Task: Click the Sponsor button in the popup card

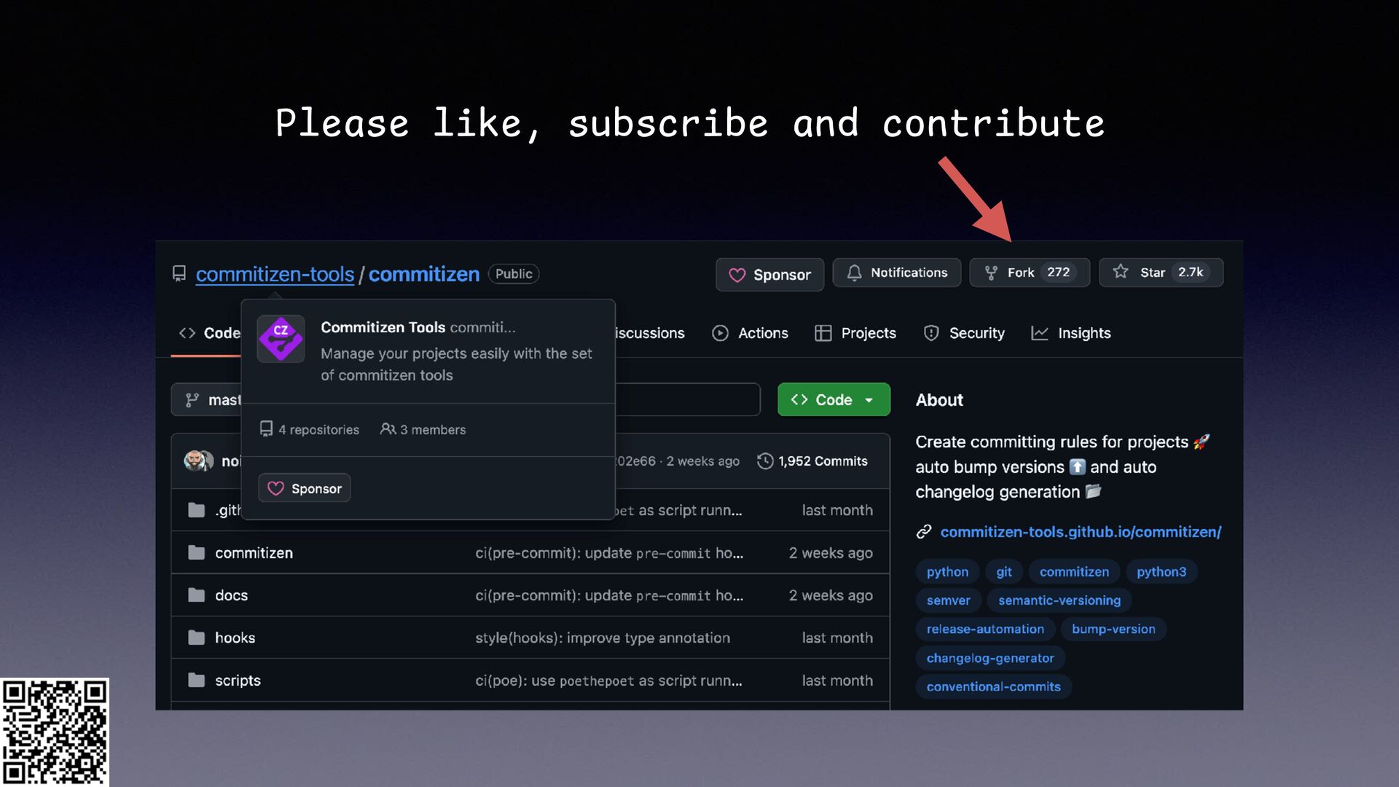Action: 305,488
